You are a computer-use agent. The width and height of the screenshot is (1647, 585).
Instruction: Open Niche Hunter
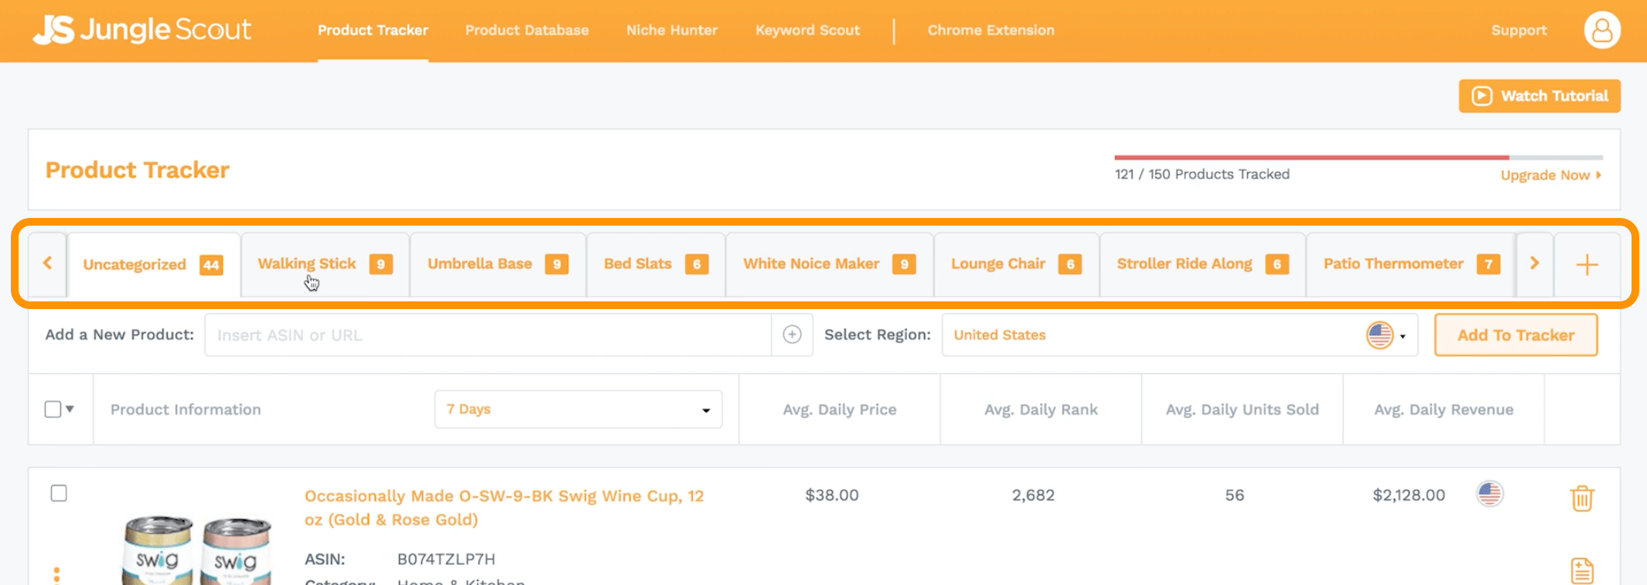coord(672,30)
